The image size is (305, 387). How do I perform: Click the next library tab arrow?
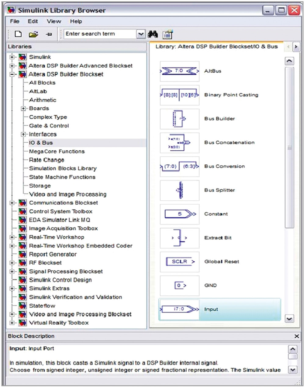click(x=296, y=47)
